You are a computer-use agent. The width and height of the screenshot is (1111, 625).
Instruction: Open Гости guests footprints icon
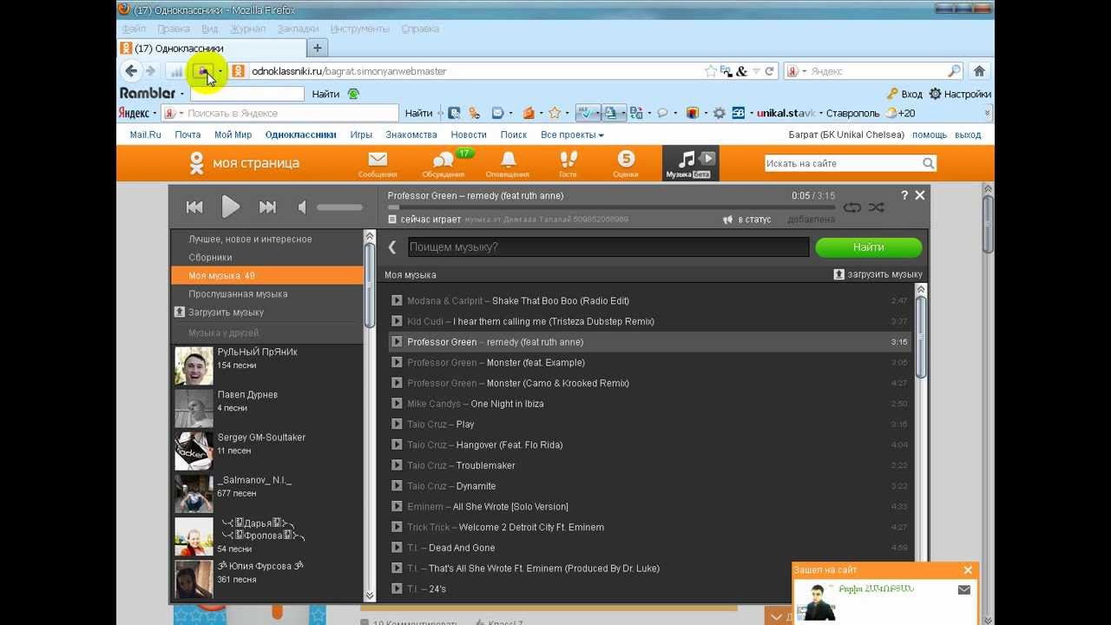pos(568,163)
